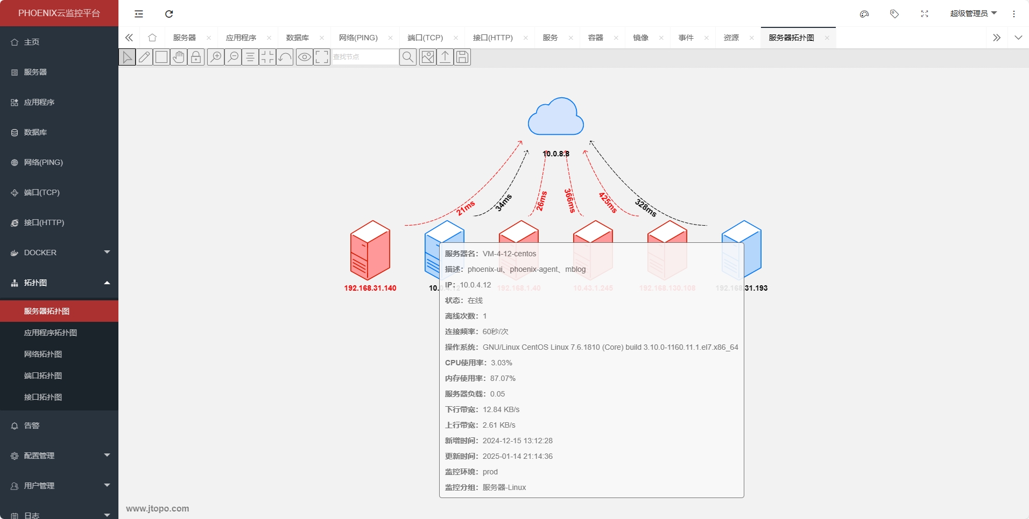Select the pencil edit tool
The image size is (1029, 519).
[144, 57]
